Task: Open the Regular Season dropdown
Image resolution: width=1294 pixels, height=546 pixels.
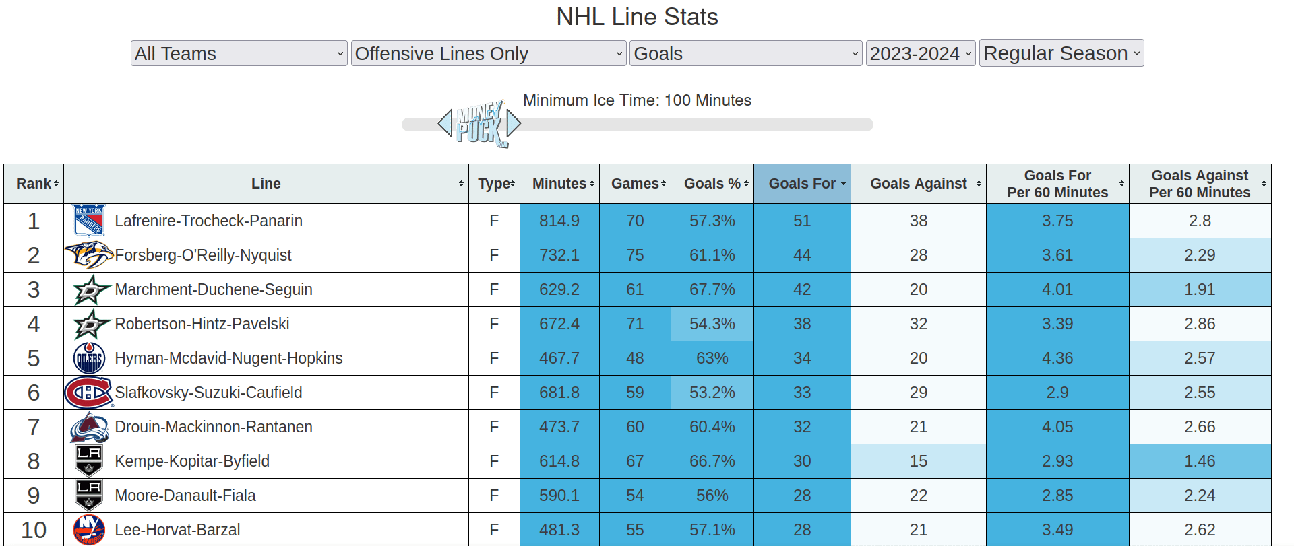Action: tap(1061, 53)
